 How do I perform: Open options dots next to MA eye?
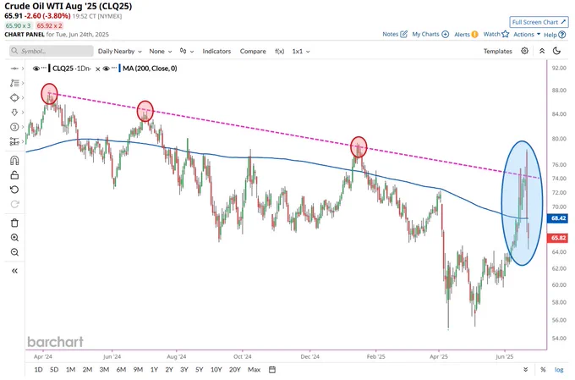click(114, 68)
